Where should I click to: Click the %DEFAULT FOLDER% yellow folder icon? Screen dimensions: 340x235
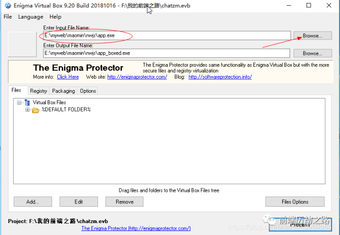[35, 110]
